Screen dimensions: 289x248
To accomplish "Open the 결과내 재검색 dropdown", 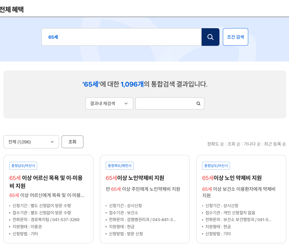I will point(109,104).
